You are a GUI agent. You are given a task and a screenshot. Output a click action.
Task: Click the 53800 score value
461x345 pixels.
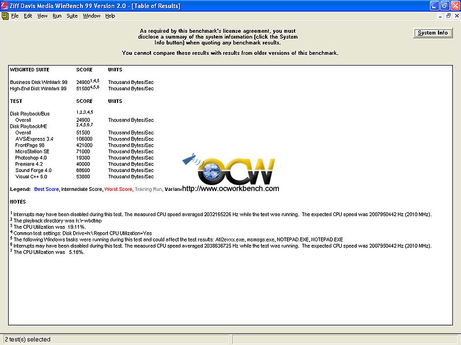pos(83,177)
